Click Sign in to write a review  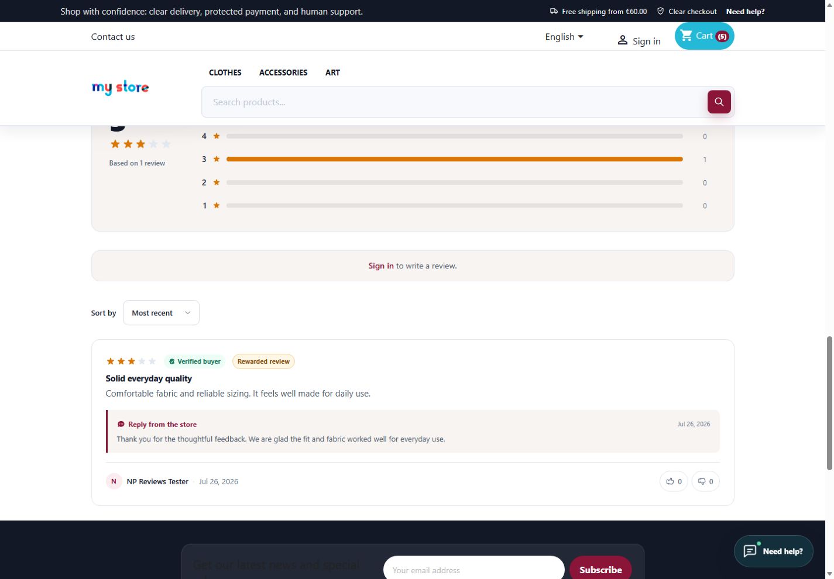pos(381,266)
